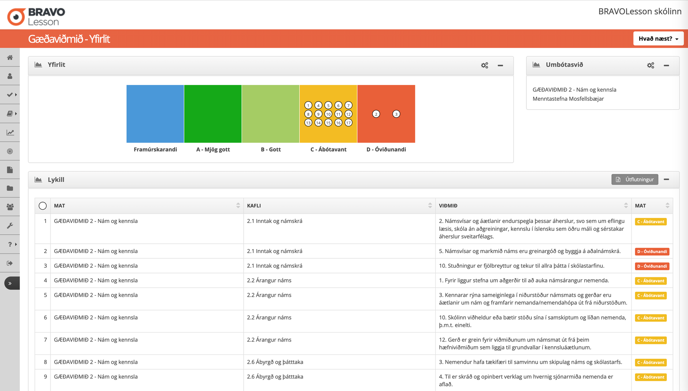Collapse the Umbótasvið panel
The width and height of the screenshot is (688, 391).
coord(666,65)
